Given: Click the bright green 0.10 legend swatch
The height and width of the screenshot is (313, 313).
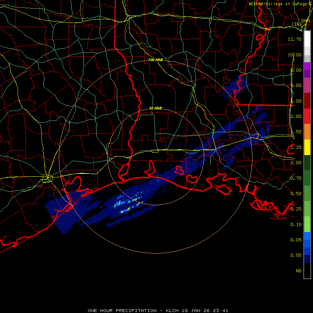Looking at the screenshot, I should pos(307,224).
